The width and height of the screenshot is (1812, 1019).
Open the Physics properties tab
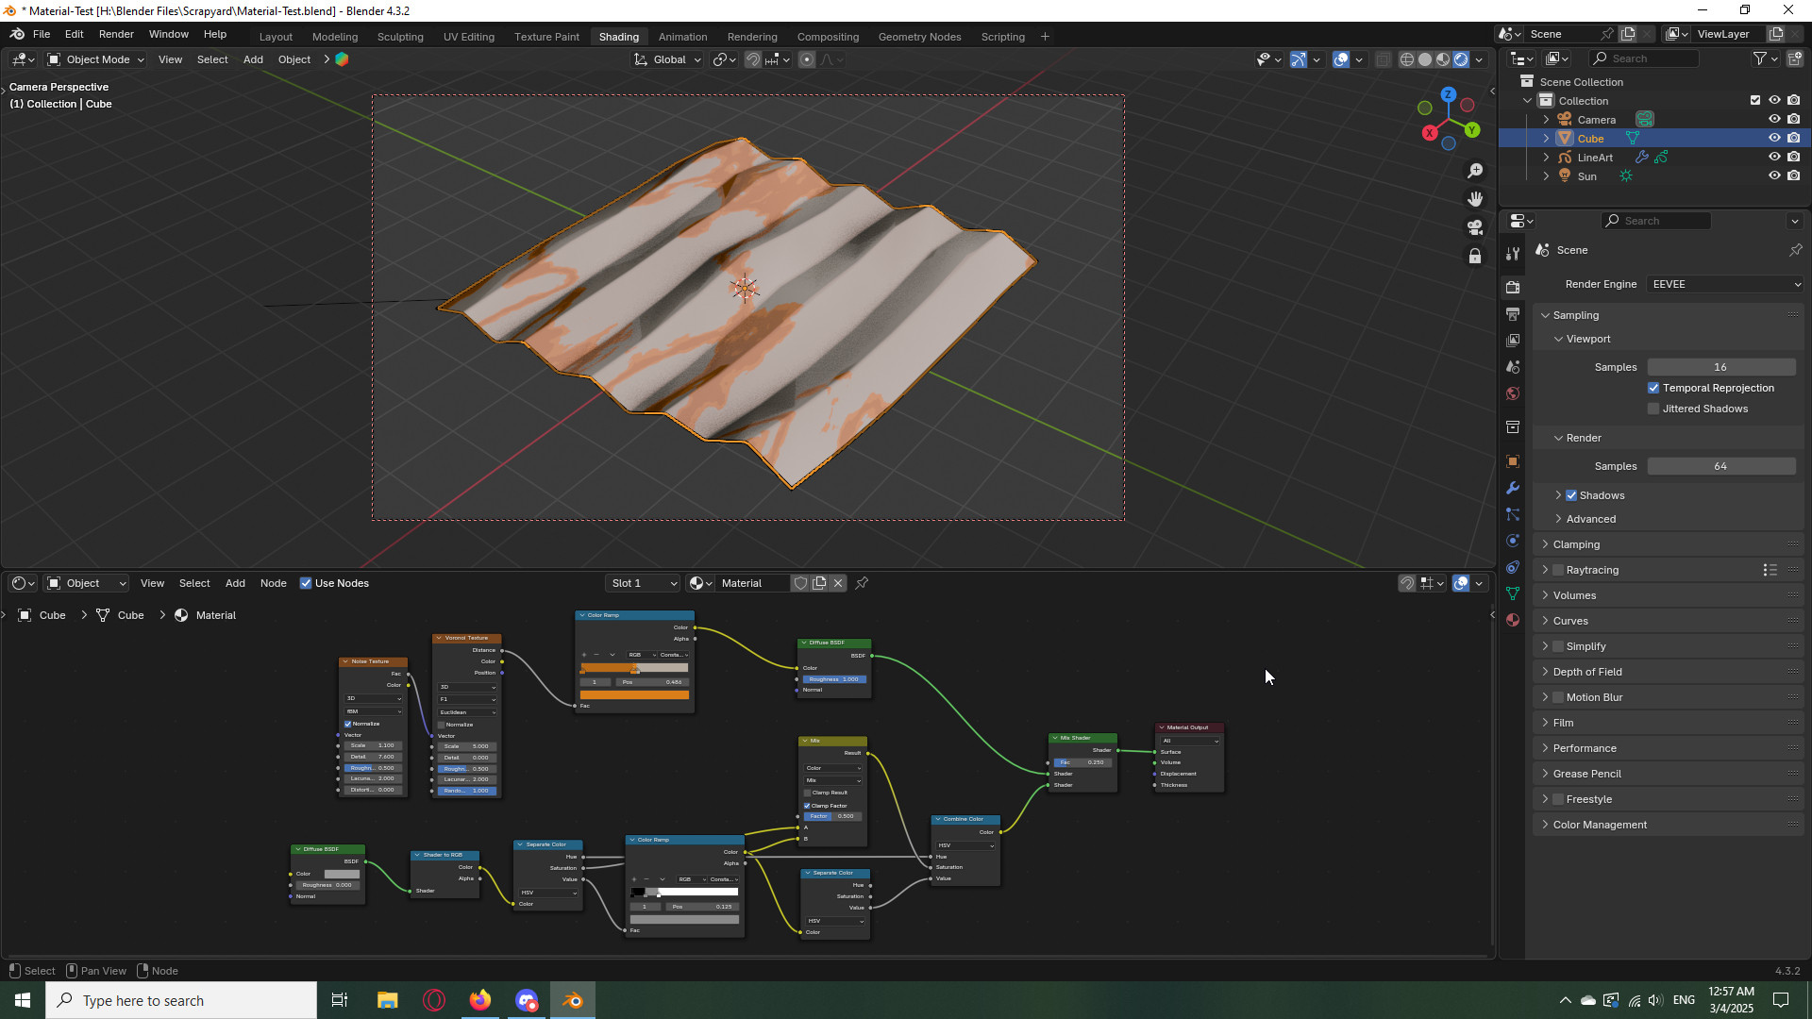point(1513,541)
